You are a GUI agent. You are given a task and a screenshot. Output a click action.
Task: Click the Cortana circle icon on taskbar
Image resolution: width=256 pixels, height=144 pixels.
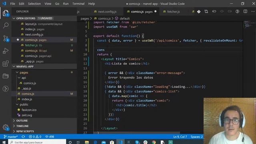(x=70, y=142)
